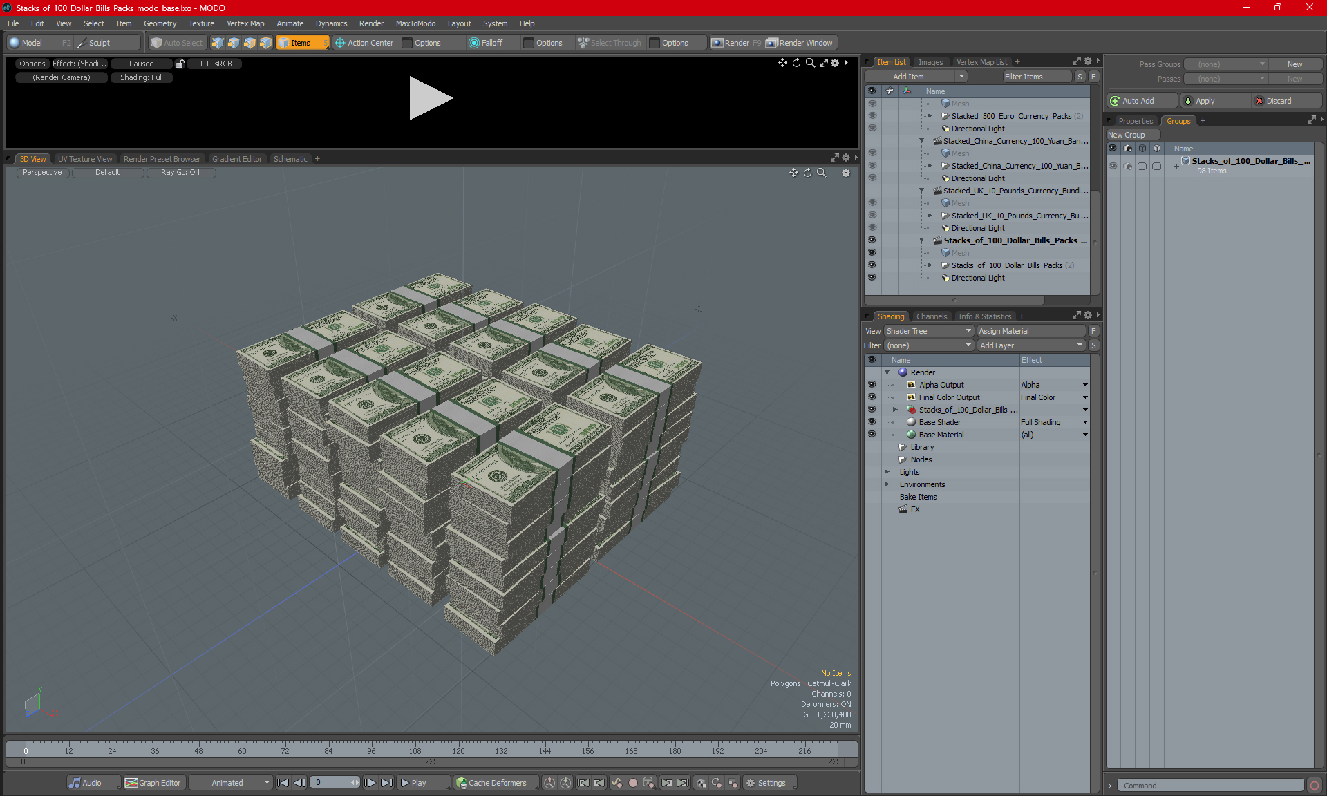
Task: Hide the Alpha Output layer
Action: [872, 385]
